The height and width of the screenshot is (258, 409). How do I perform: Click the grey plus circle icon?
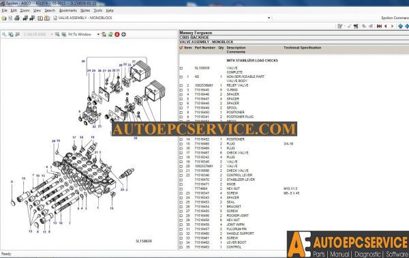point(123,35)
